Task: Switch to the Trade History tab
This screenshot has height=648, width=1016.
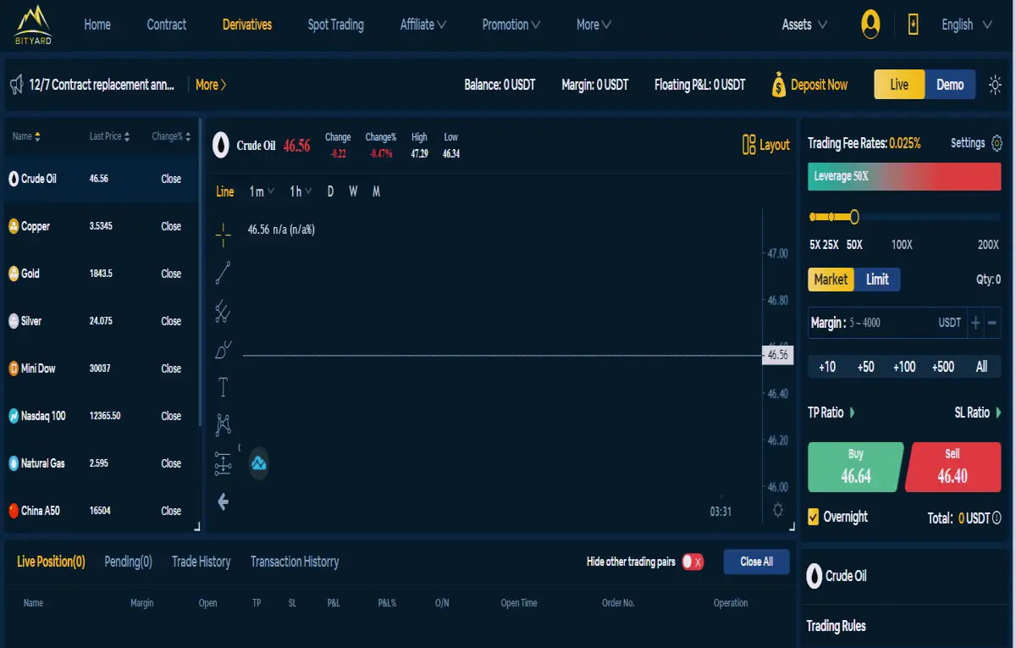Action: click(201, 562)
